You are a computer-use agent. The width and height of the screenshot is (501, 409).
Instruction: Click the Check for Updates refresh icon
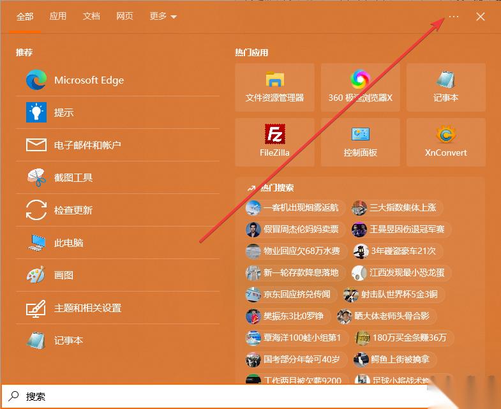[36, 210]
